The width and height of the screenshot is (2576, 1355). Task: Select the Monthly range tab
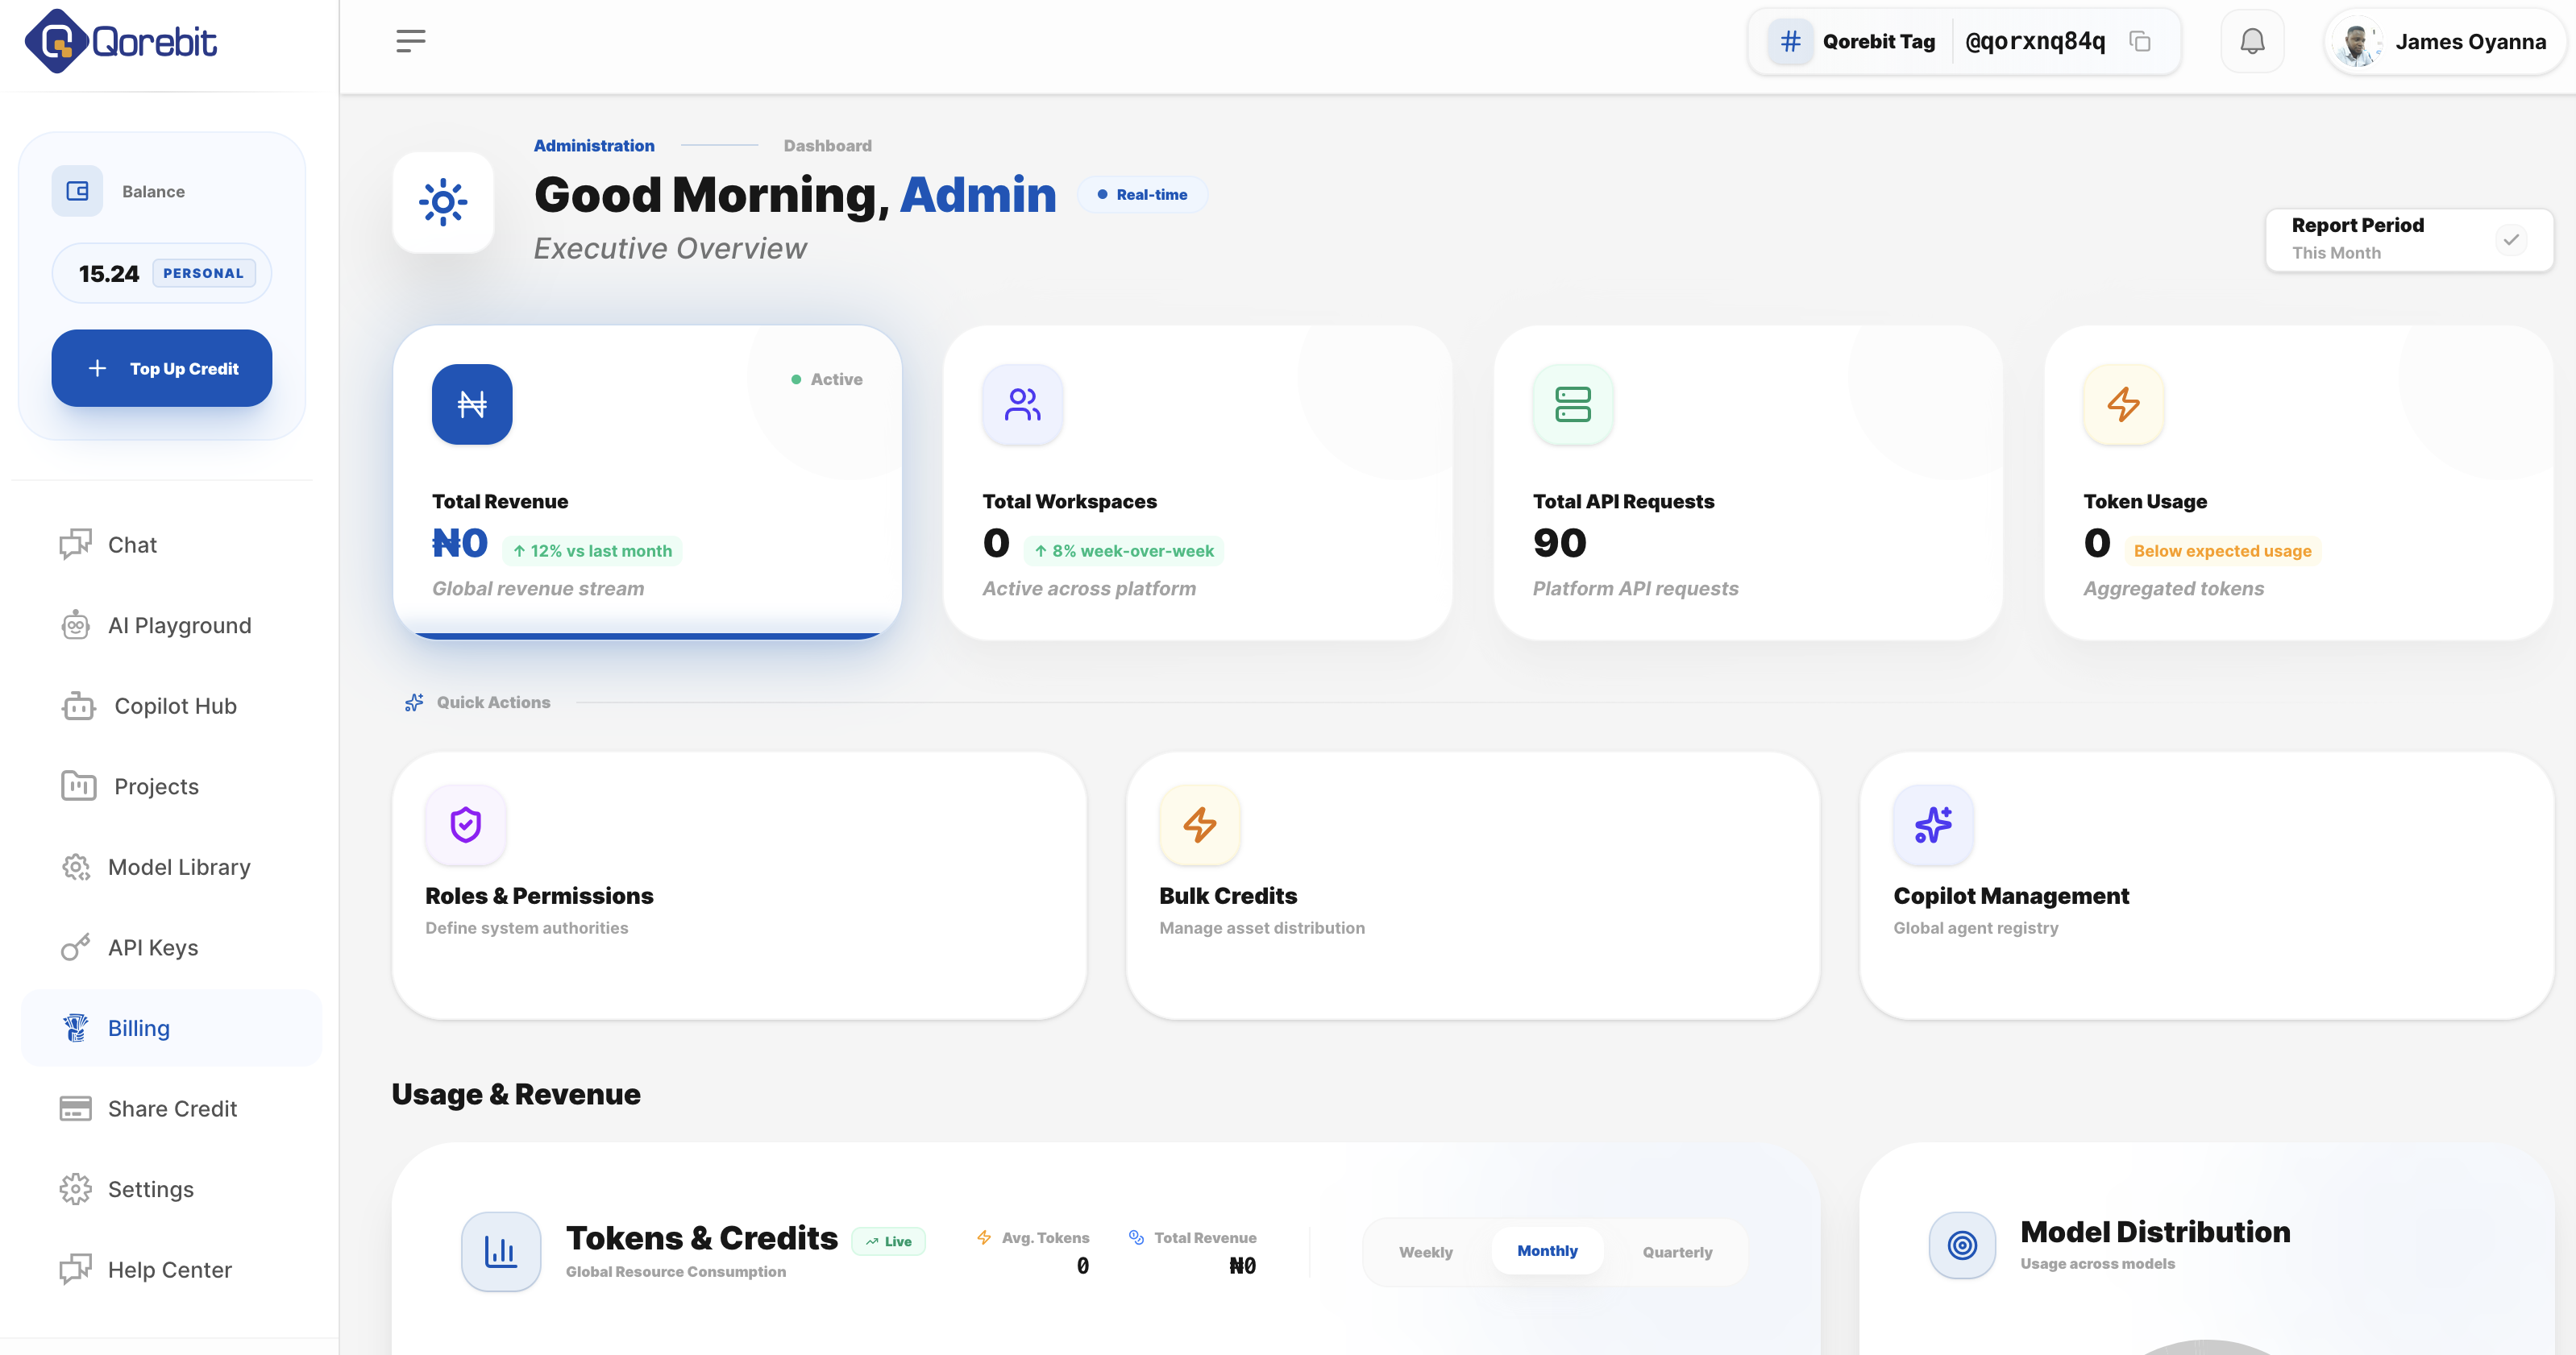tap(1547, 1251)
